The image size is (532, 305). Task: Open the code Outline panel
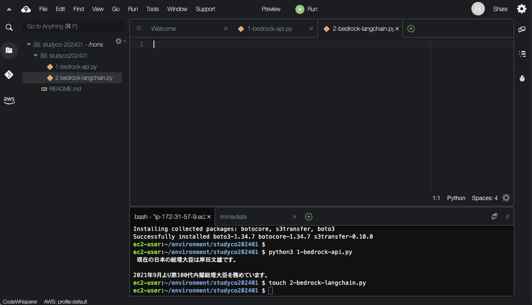pos(522,54)
